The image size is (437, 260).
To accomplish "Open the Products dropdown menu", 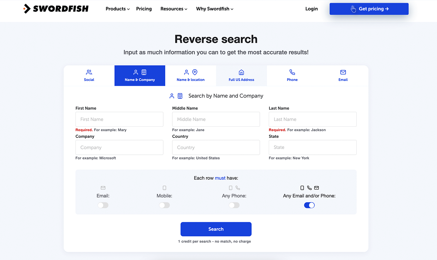I will [117, 9].
